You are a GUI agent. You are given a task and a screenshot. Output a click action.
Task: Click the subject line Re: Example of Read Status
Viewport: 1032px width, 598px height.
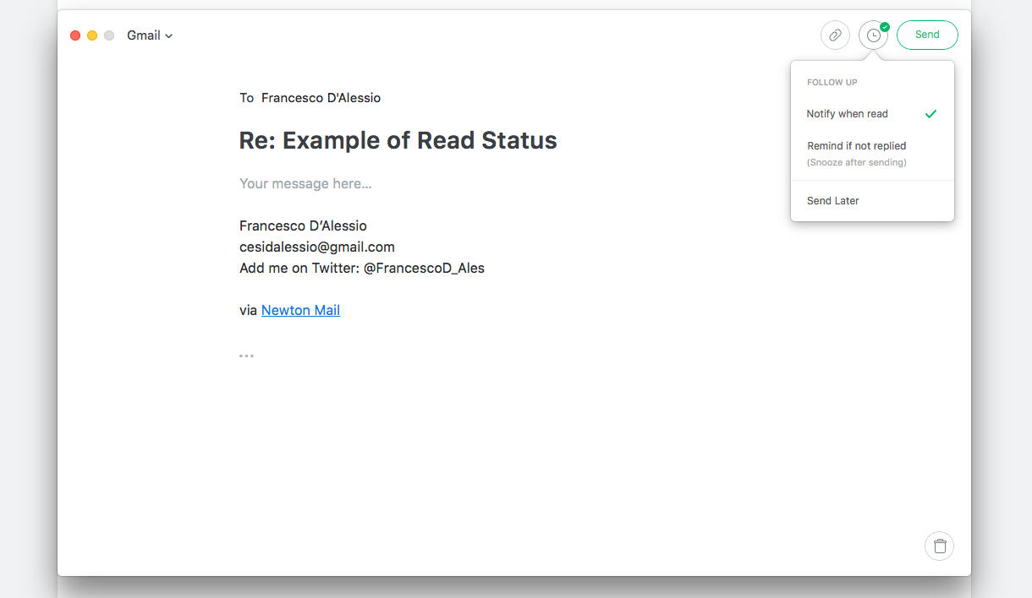(x=398, y=140)
